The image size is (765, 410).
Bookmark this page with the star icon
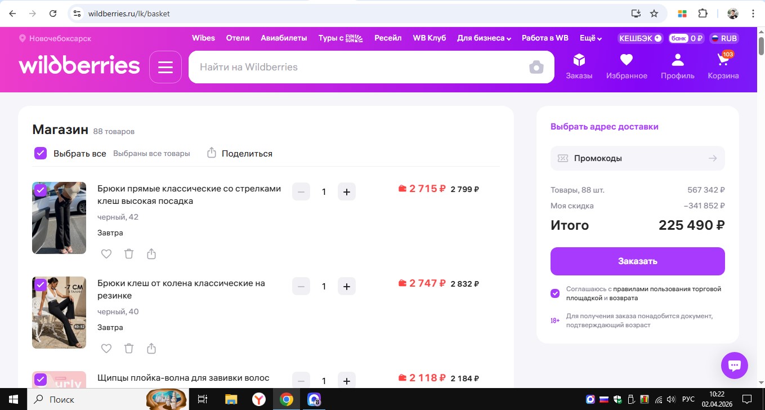tap(654, 14)
